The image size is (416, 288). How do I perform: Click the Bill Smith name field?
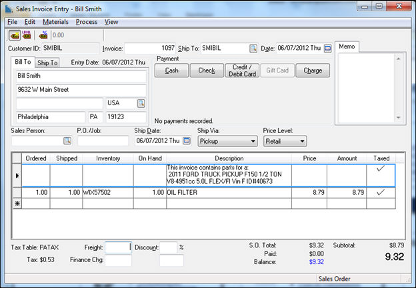tap(81, 76)
